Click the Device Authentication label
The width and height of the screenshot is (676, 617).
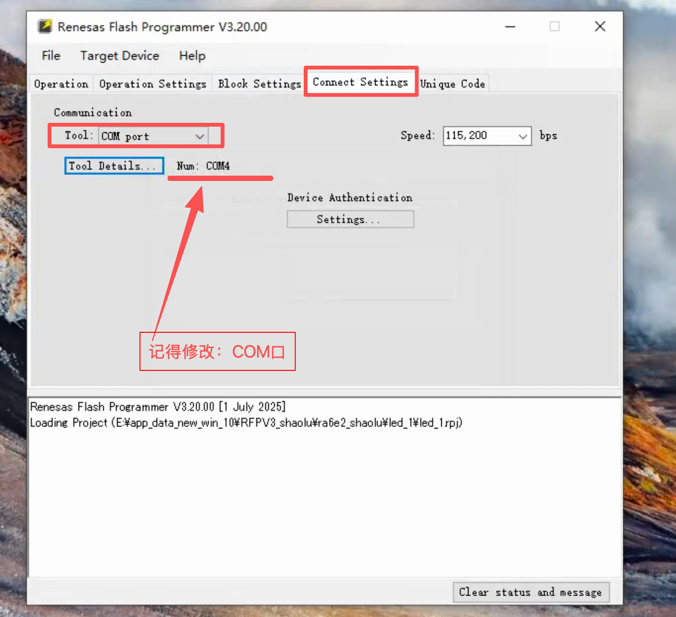(350, 198)
